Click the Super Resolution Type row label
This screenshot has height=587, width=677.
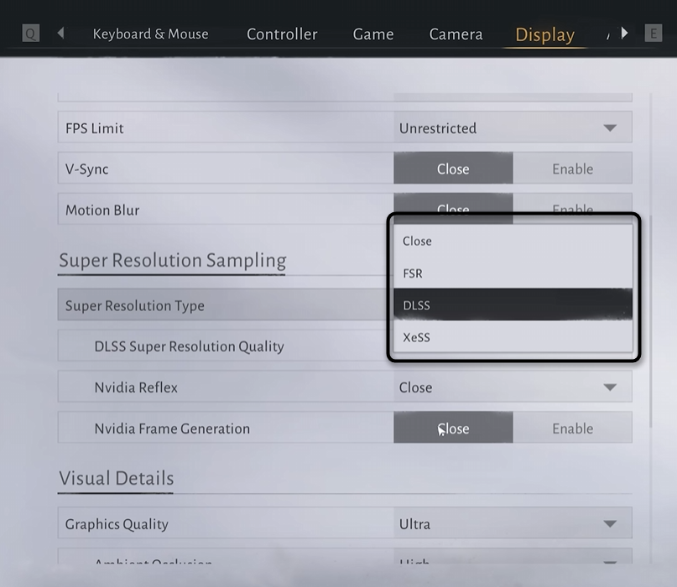[135, 305]
